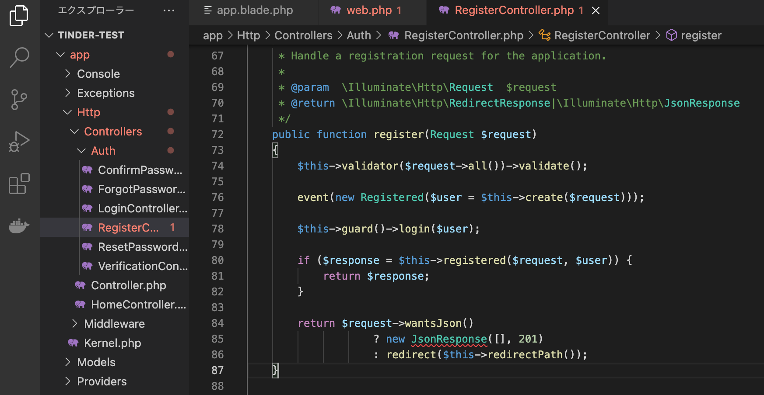The height and width of the screenshot is (395, 764).
Task: Open the Search view
Action: [x=19, y=57]
